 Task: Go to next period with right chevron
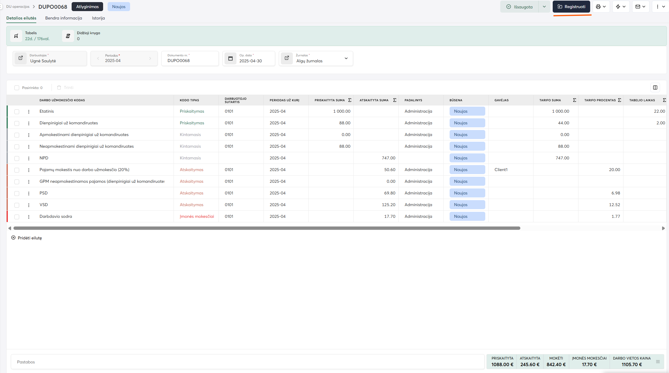[x=150, y=58]
